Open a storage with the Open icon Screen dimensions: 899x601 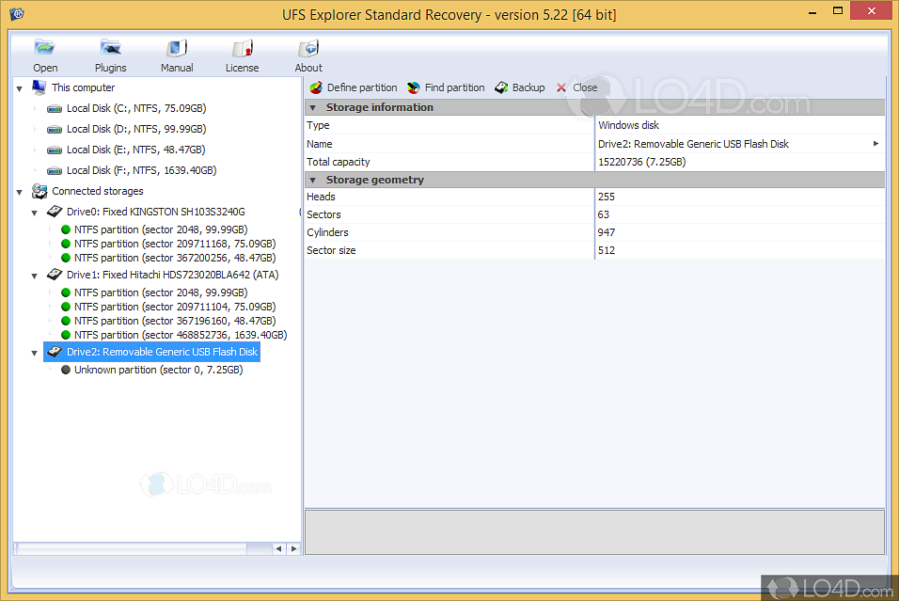coord(45,48)
